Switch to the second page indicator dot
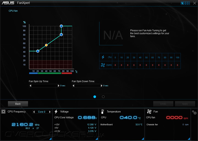Screen dimensions: 198x141 [103, 97]
